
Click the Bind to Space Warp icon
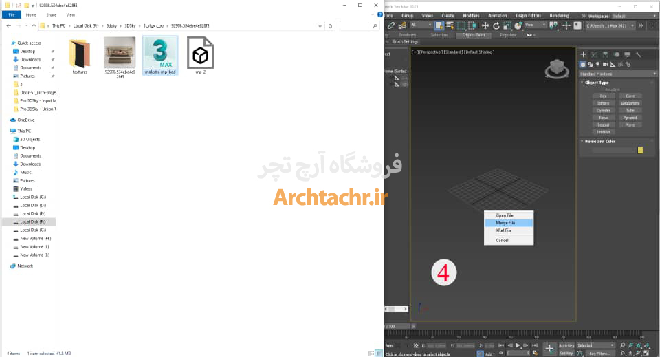click(x=402, y=25)
